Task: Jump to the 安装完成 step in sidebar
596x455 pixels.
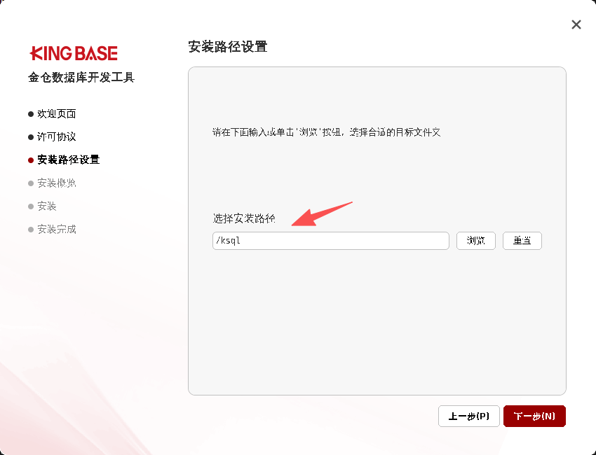Action: click(57, 230)
